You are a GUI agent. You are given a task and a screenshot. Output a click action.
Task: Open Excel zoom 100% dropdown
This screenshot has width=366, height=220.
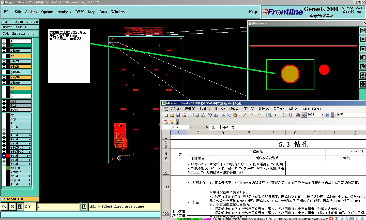click(x=322, y=115)
